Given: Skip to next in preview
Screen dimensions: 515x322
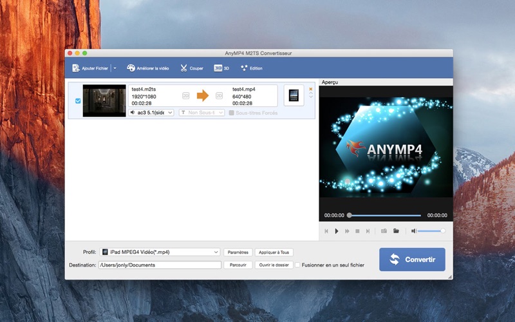Looking at the screenshot, I should 368,231.
